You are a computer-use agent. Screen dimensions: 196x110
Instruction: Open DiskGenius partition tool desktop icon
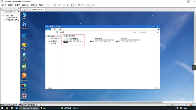point(24,77)
